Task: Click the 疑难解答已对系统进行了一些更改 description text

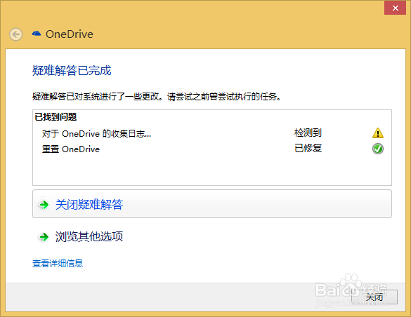Action: tap(157, 97)
